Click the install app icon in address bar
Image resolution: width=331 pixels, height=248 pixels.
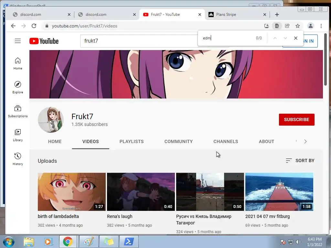(x=267, y=26)
